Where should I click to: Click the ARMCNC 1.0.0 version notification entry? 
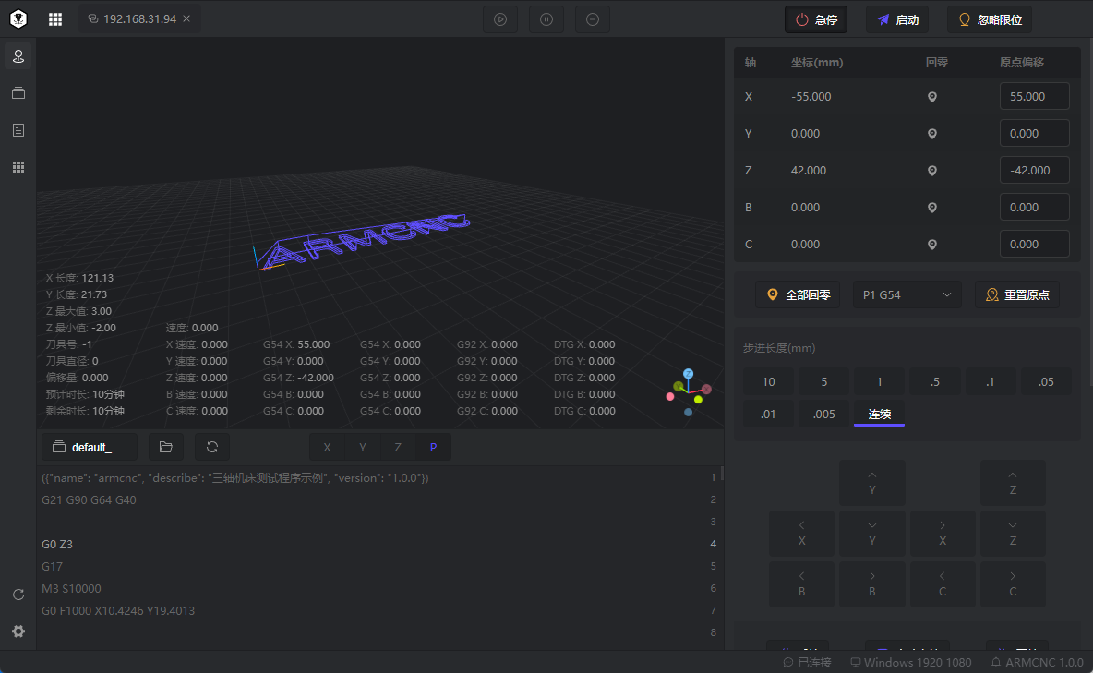[x=1038, y=663]
